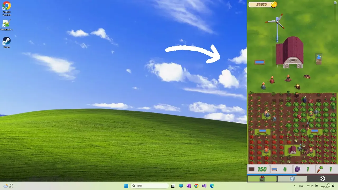This screenshot has width=338, height=190.
Task: Open Microsoft Edge from the taskbar
Action: [x=212, y=186]
